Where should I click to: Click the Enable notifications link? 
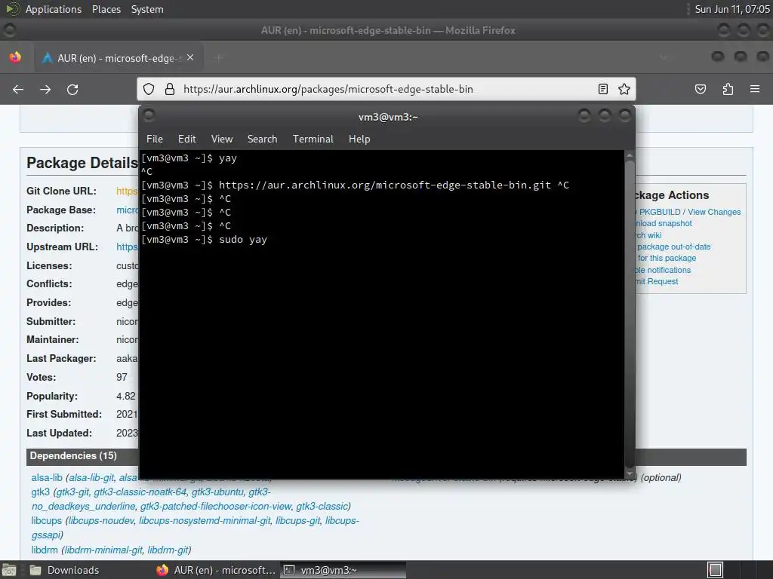pos(663,270)
